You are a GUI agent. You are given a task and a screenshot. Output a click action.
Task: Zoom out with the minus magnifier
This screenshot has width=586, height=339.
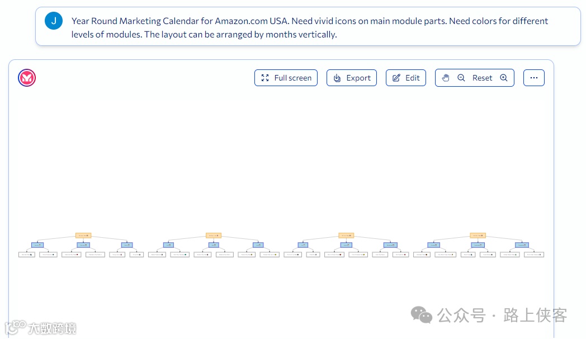point(461,78)
